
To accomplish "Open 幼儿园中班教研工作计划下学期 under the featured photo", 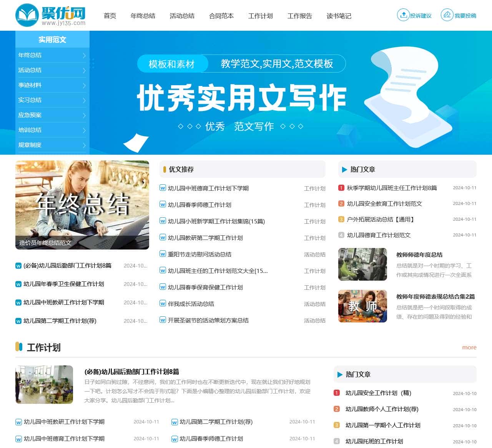I will [x=64, y=302].
